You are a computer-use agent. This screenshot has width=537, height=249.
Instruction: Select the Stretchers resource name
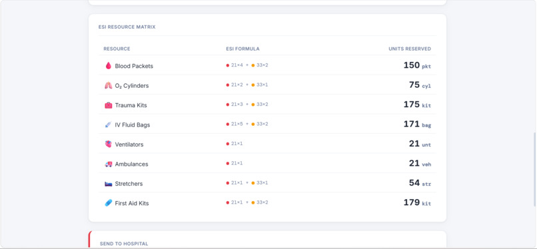[129, 184]
